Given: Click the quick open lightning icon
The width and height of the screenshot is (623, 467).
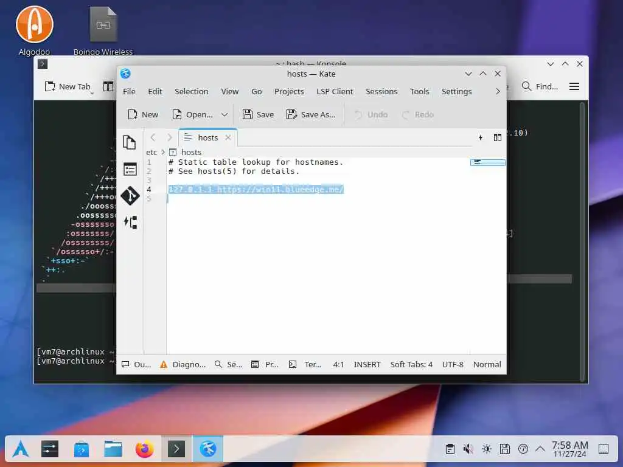Looking at the screenshot, I should point(481,137).
